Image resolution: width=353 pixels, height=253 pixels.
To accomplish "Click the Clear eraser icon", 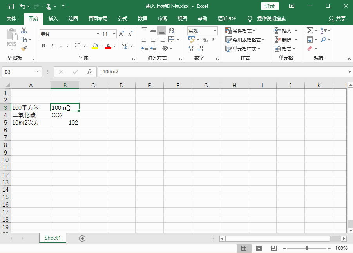I will (310, 49).
